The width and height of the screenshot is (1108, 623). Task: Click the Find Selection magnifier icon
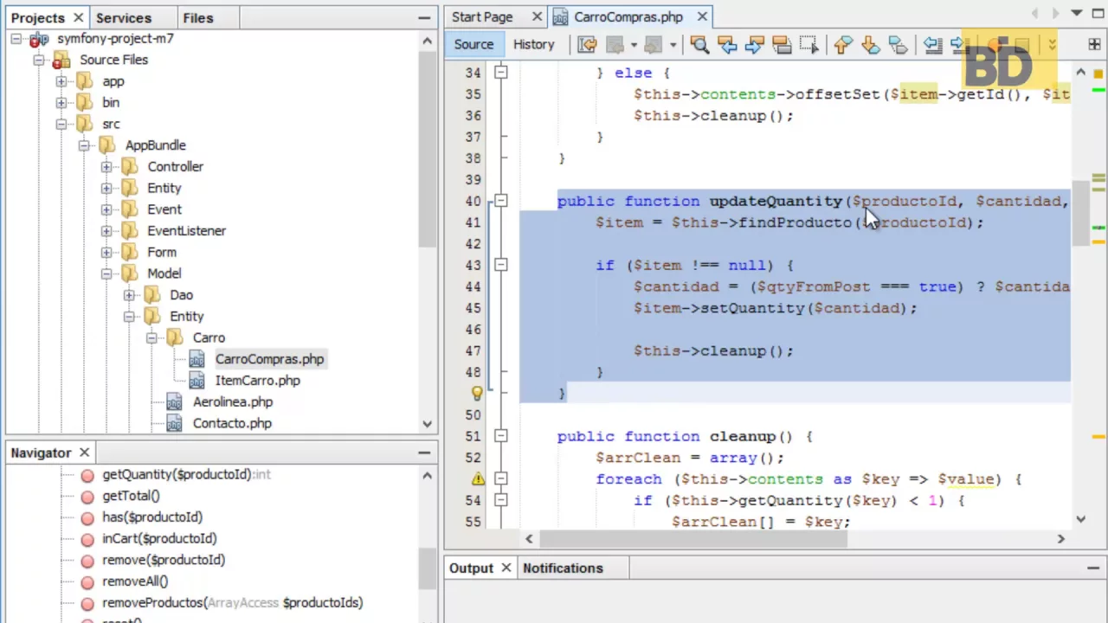point(699,45)
